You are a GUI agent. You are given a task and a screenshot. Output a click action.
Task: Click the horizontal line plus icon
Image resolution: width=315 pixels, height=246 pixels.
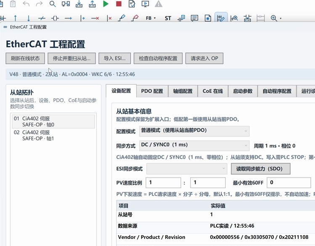point(68,18)
